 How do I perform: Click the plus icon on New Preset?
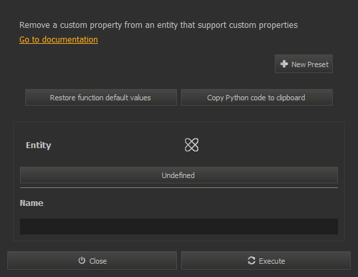click(x=284, y=64)
